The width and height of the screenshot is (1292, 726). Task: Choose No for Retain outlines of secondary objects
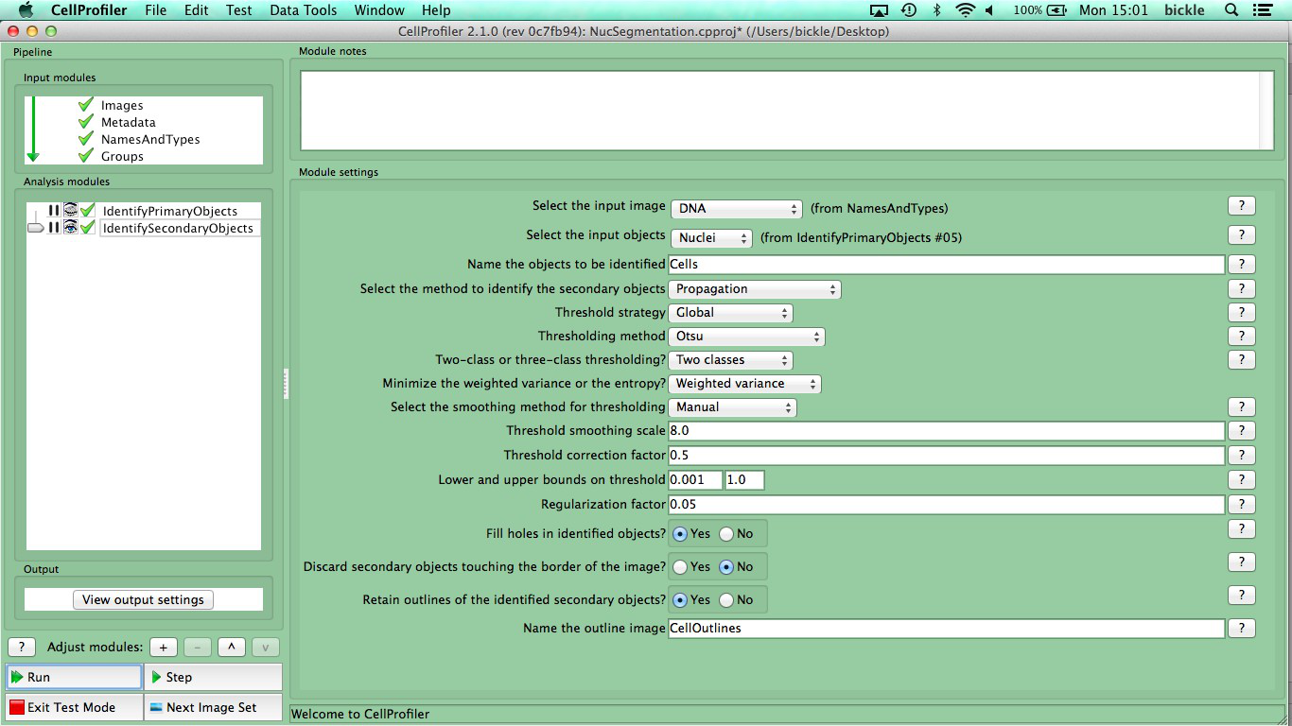pyautogui.click(x=726, y=600)
